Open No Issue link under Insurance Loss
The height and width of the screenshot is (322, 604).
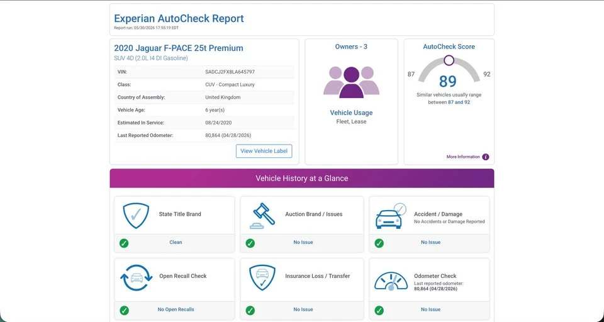[303, 309]
